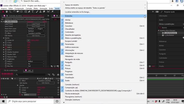The height and width of the screenshot is (104, 184).
Task: Click Edit Mocha button in Effect Controls
Action: tap(36, 36)
